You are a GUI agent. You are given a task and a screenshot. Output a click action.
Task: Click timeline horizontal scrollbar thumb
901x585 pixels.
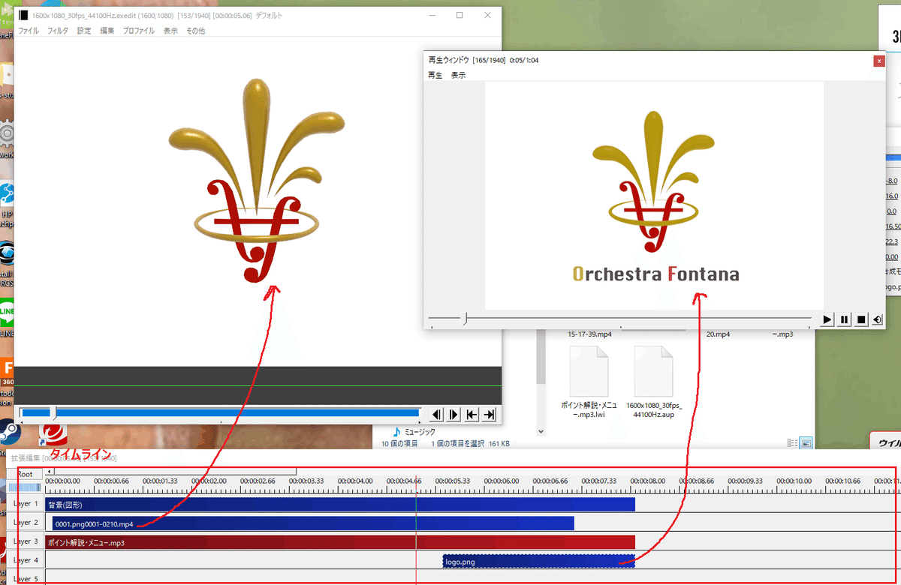174,472
